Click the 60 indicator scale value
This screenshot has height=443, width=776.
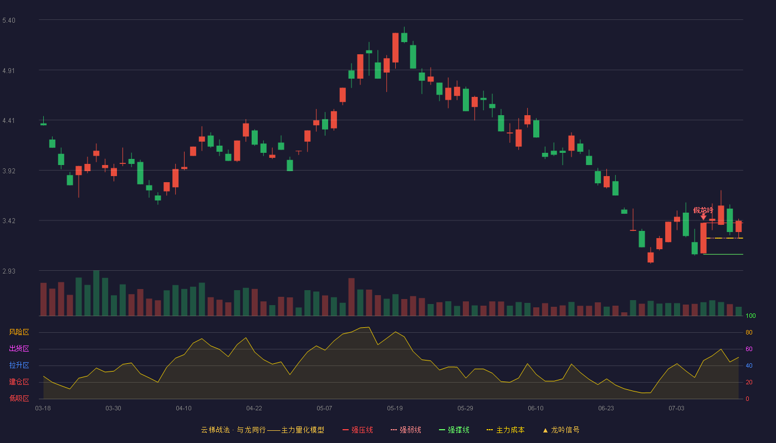coord(749,349)
